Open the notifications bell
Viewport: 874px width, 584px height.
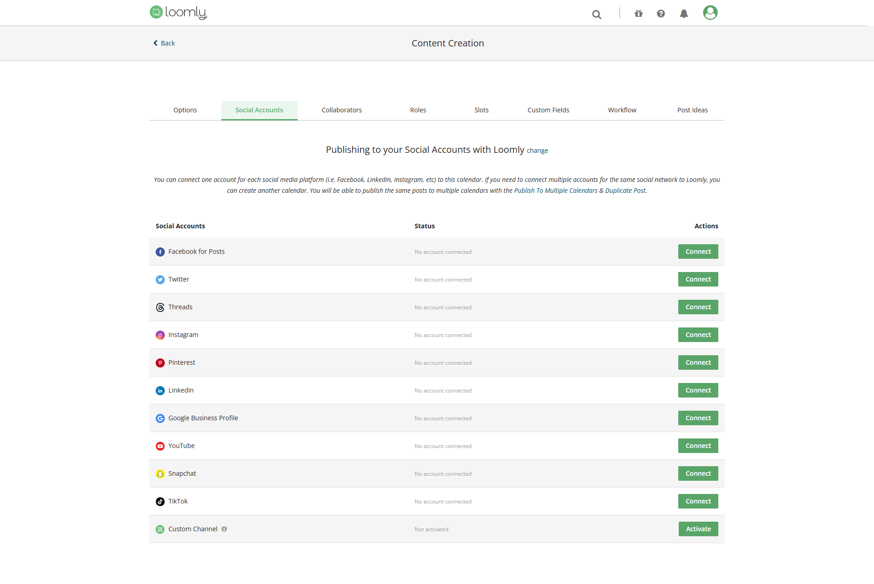[x=684, y=14]
